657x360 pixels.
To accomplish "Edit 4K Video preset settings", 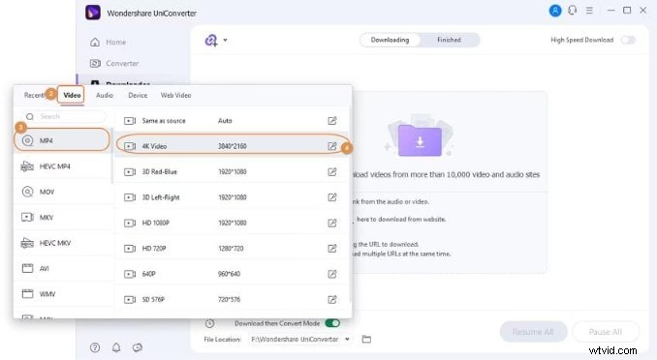I will (331, 146).
